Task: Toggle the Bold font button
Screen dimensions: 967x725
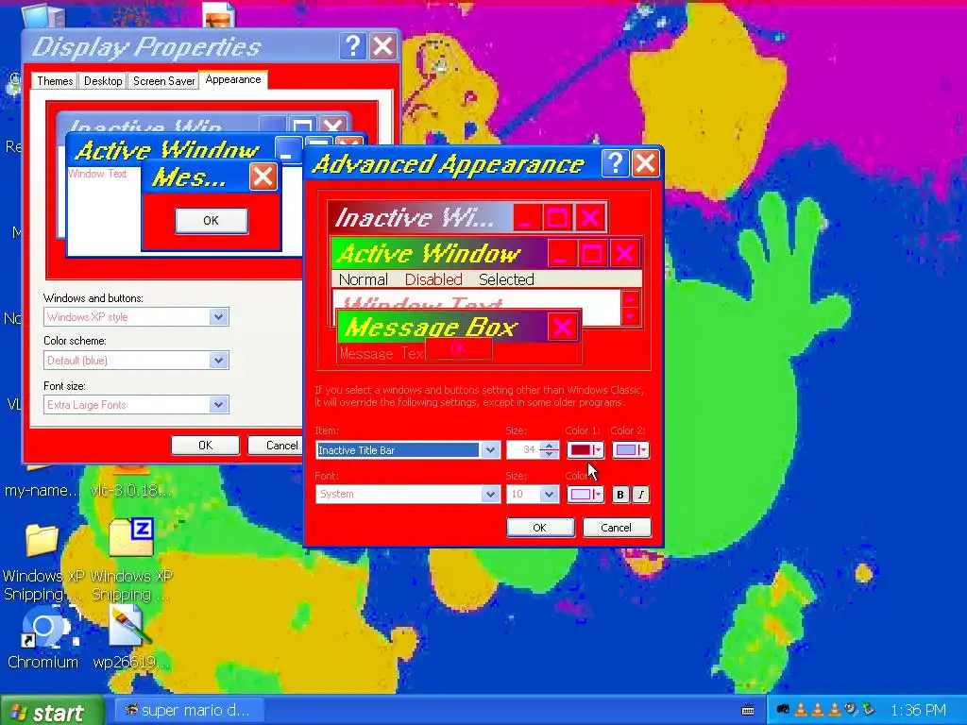Action: tap(620, 495)
